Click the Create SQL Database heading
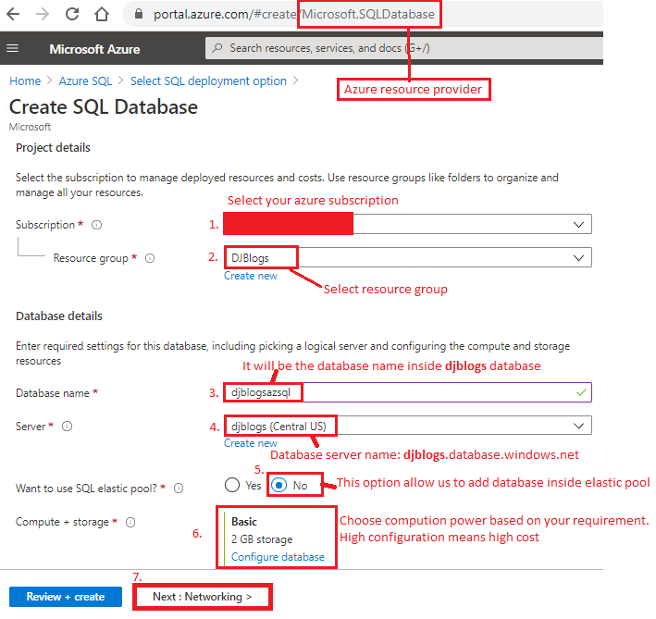This screenshot has height=619, width=656. (x=104, y=106)
